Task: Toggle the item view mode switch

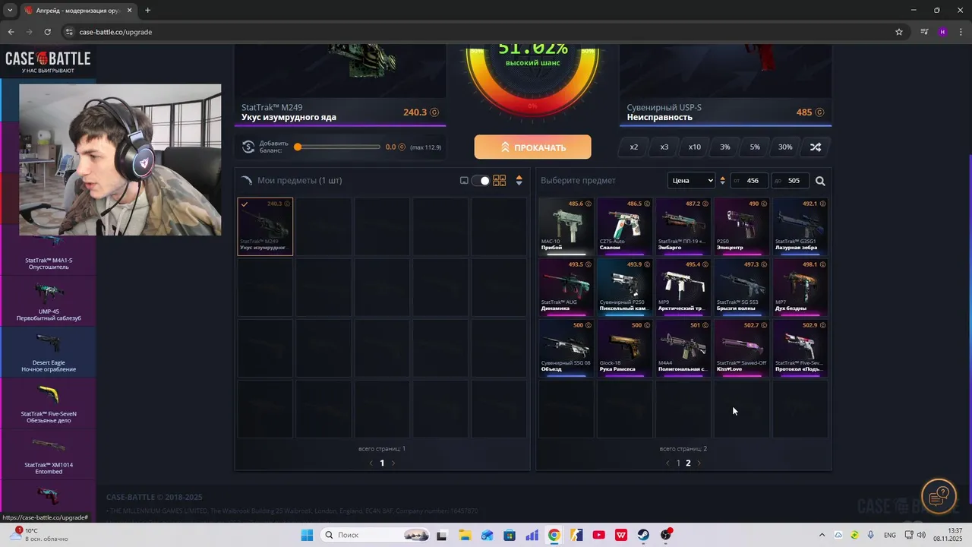Action: coord(481,181)
